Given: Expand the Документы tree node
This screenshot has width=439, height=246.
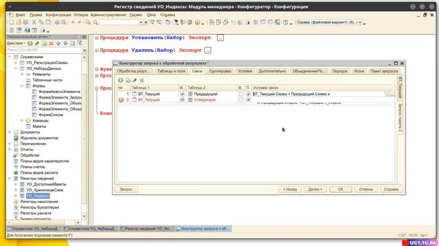Looking at the screenshot, I should [10, 132].
